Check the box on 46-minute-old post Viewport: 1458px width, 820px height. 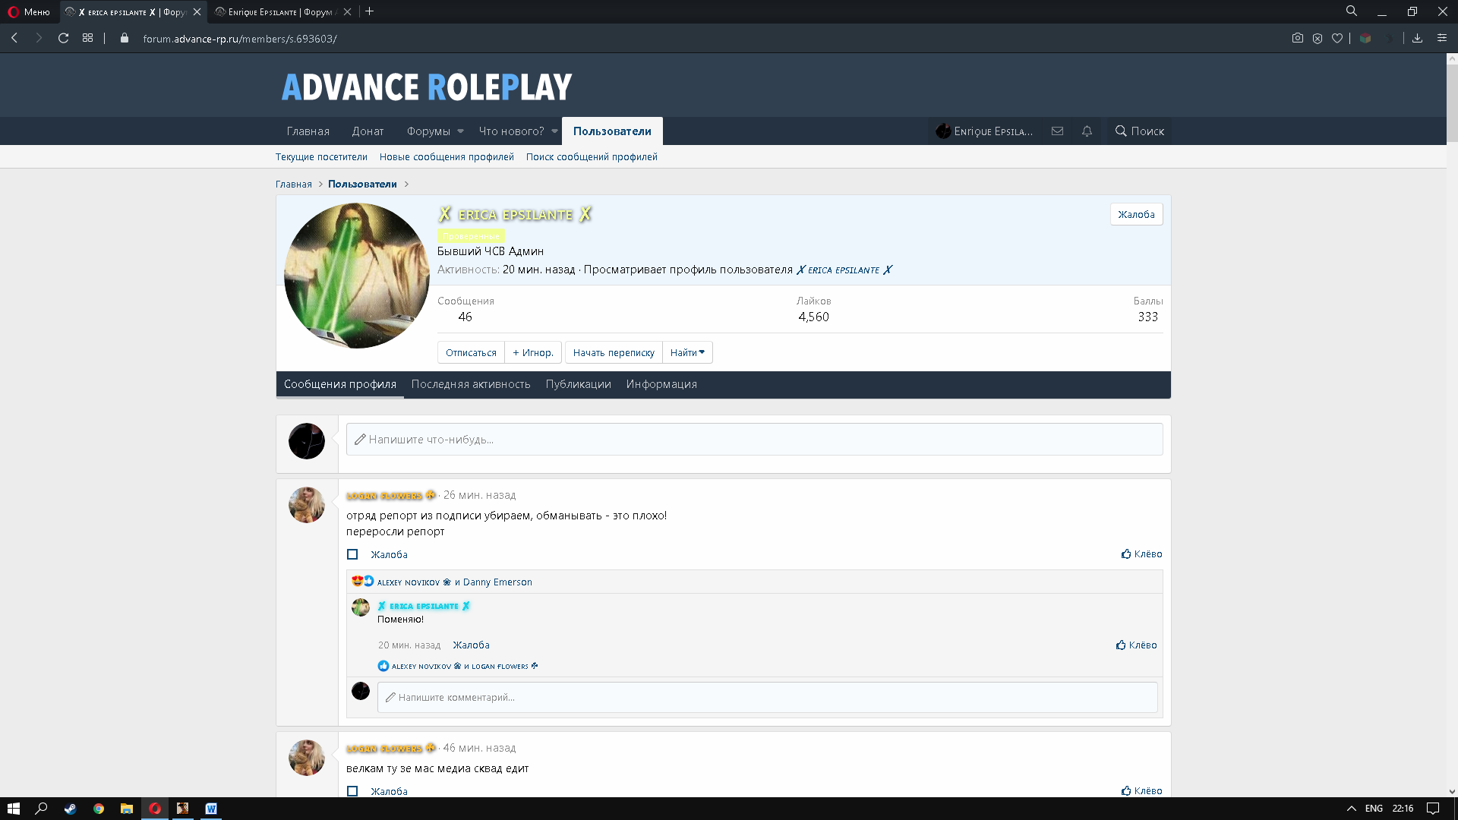tap(352, 791)
